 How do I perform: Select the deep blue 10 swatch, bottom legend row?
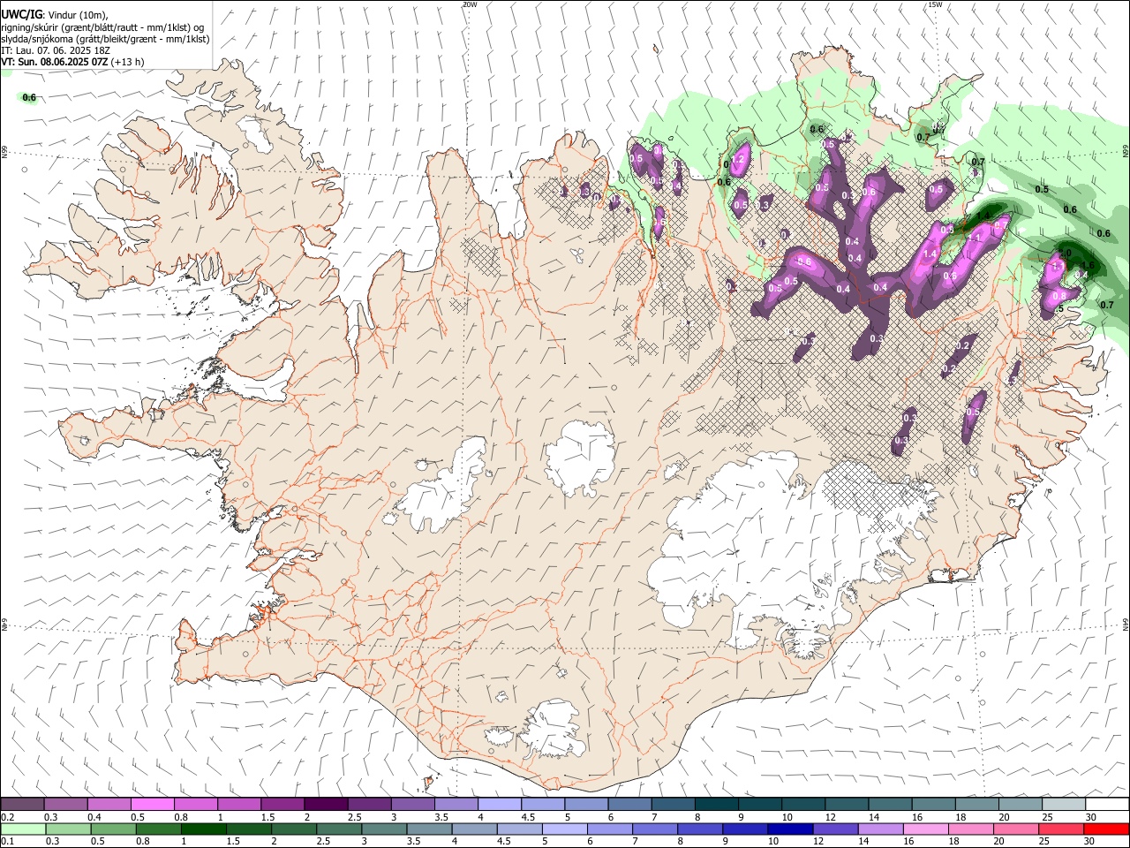click(789, 829)
